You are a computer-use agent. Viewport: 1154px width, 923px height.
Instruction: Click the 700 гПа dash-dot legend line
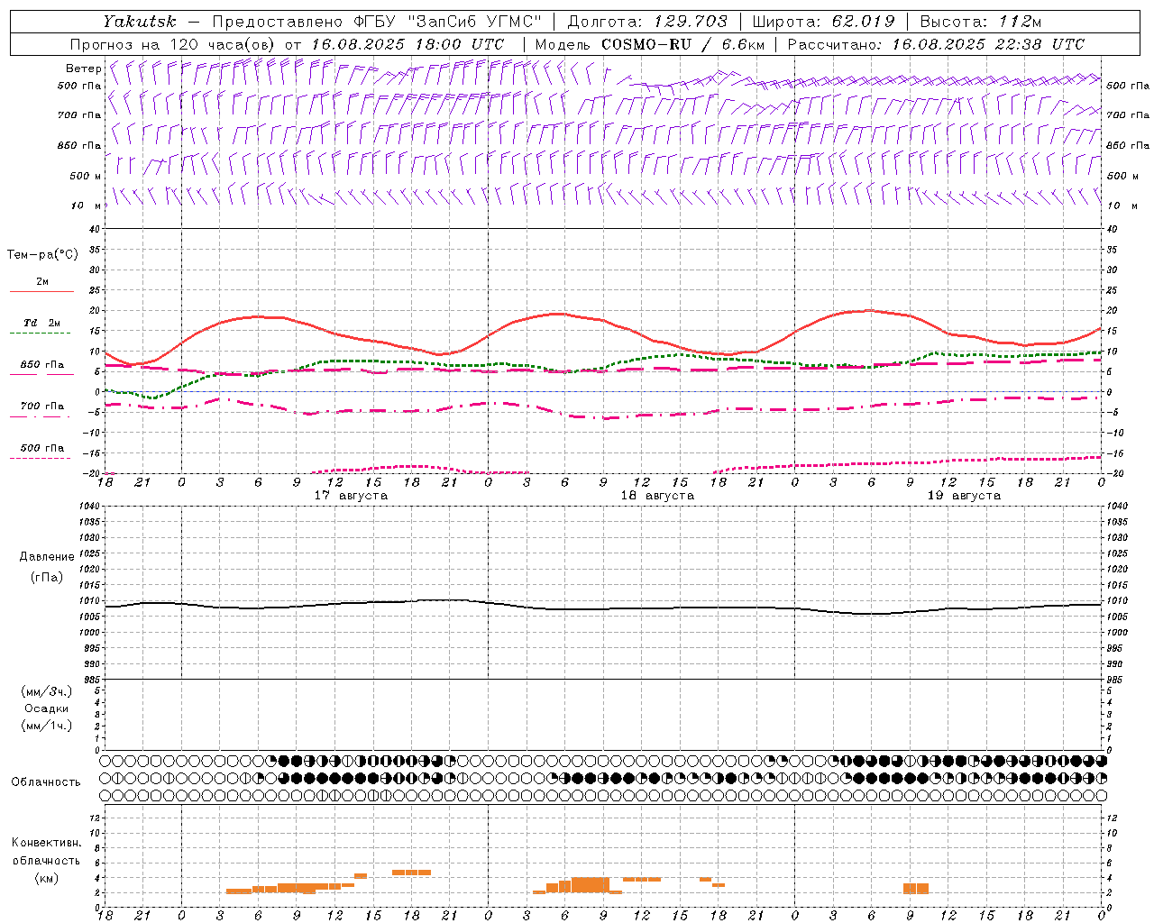click(41, 416)
